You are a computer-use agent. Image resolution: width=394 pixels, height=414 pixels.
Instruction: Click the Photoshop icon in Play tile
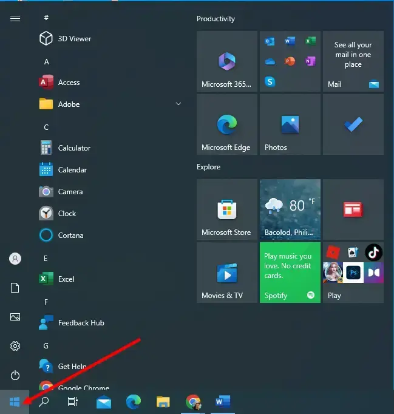[353, 273]
